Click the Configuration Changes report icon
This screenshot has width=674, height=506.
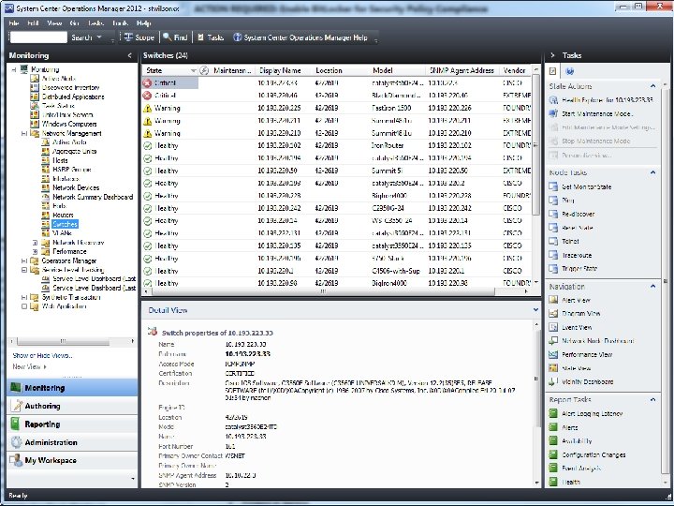coord(553,454)
